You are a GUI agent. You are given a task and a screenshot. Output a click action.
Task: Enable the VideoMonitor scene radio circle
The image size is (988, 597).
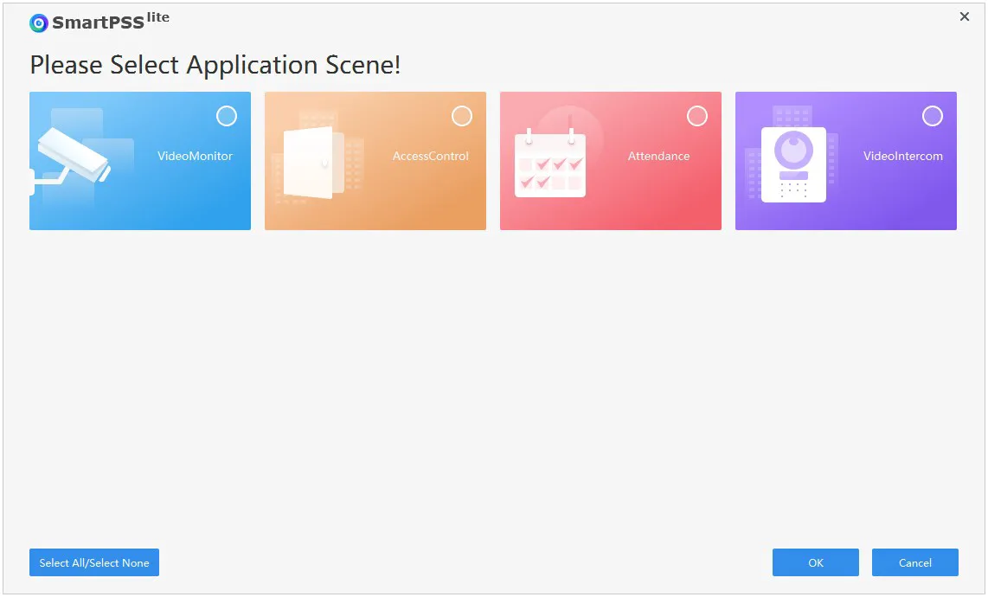227,116
